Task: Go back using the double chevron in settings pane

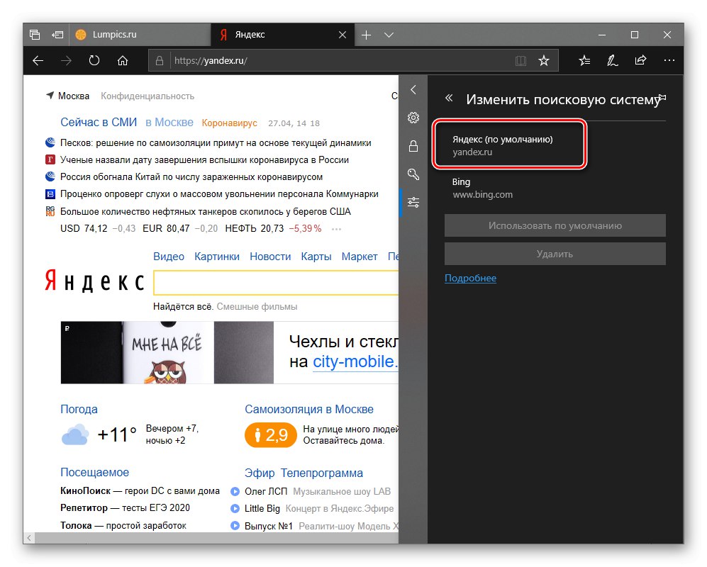Action: point(449,98)
